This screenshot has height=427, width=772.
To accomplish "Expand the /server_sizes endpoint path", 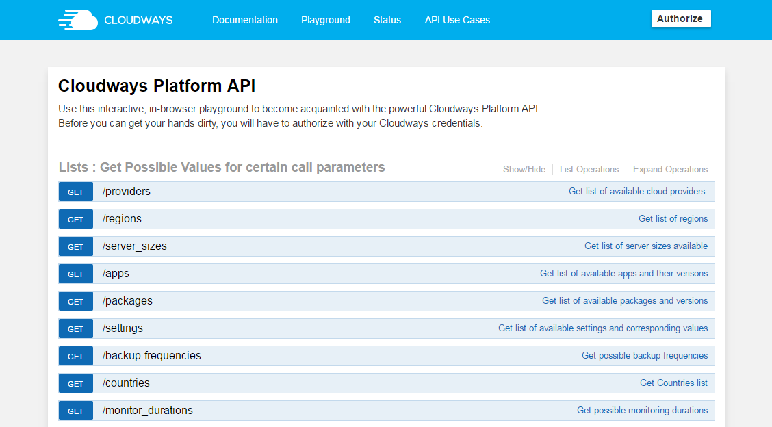I will point(134,246).
